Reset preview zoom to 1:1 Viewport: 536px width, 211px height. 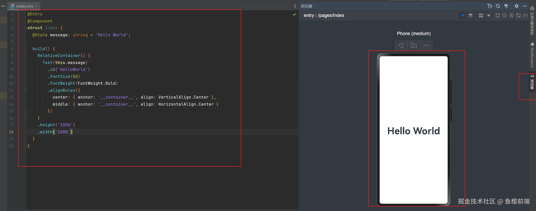(525, 15)
